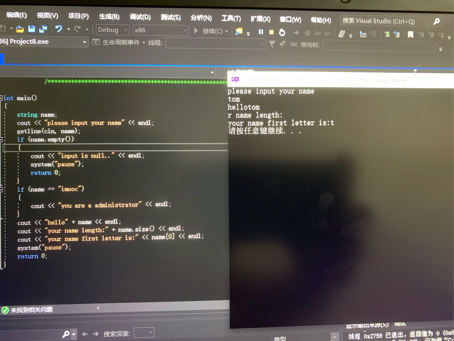
Task: Expand the 继续(C) dropdown arrow
Action: [x=227, y=31]
